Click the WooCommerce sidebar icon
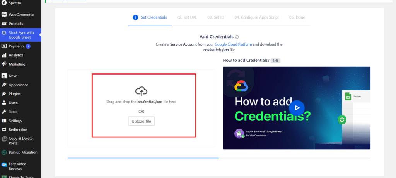Screen dimensions: 396x178 (4, 15)
